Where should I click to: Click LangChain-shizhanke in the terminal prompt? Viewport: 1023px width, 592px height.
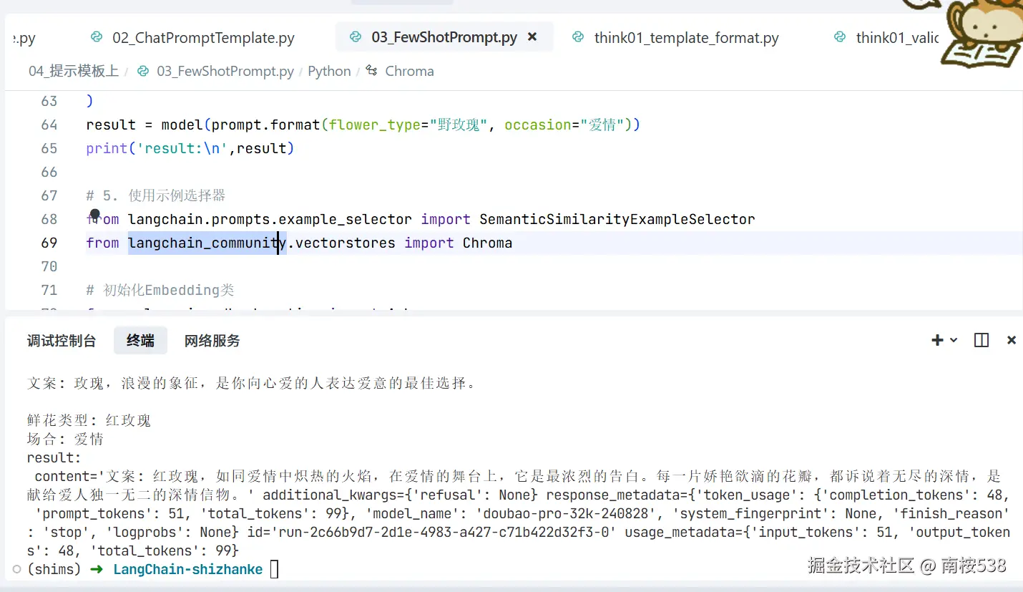point(187,569)
